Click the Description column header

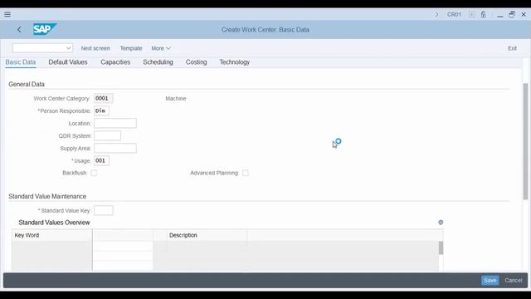tap(207, 235)
